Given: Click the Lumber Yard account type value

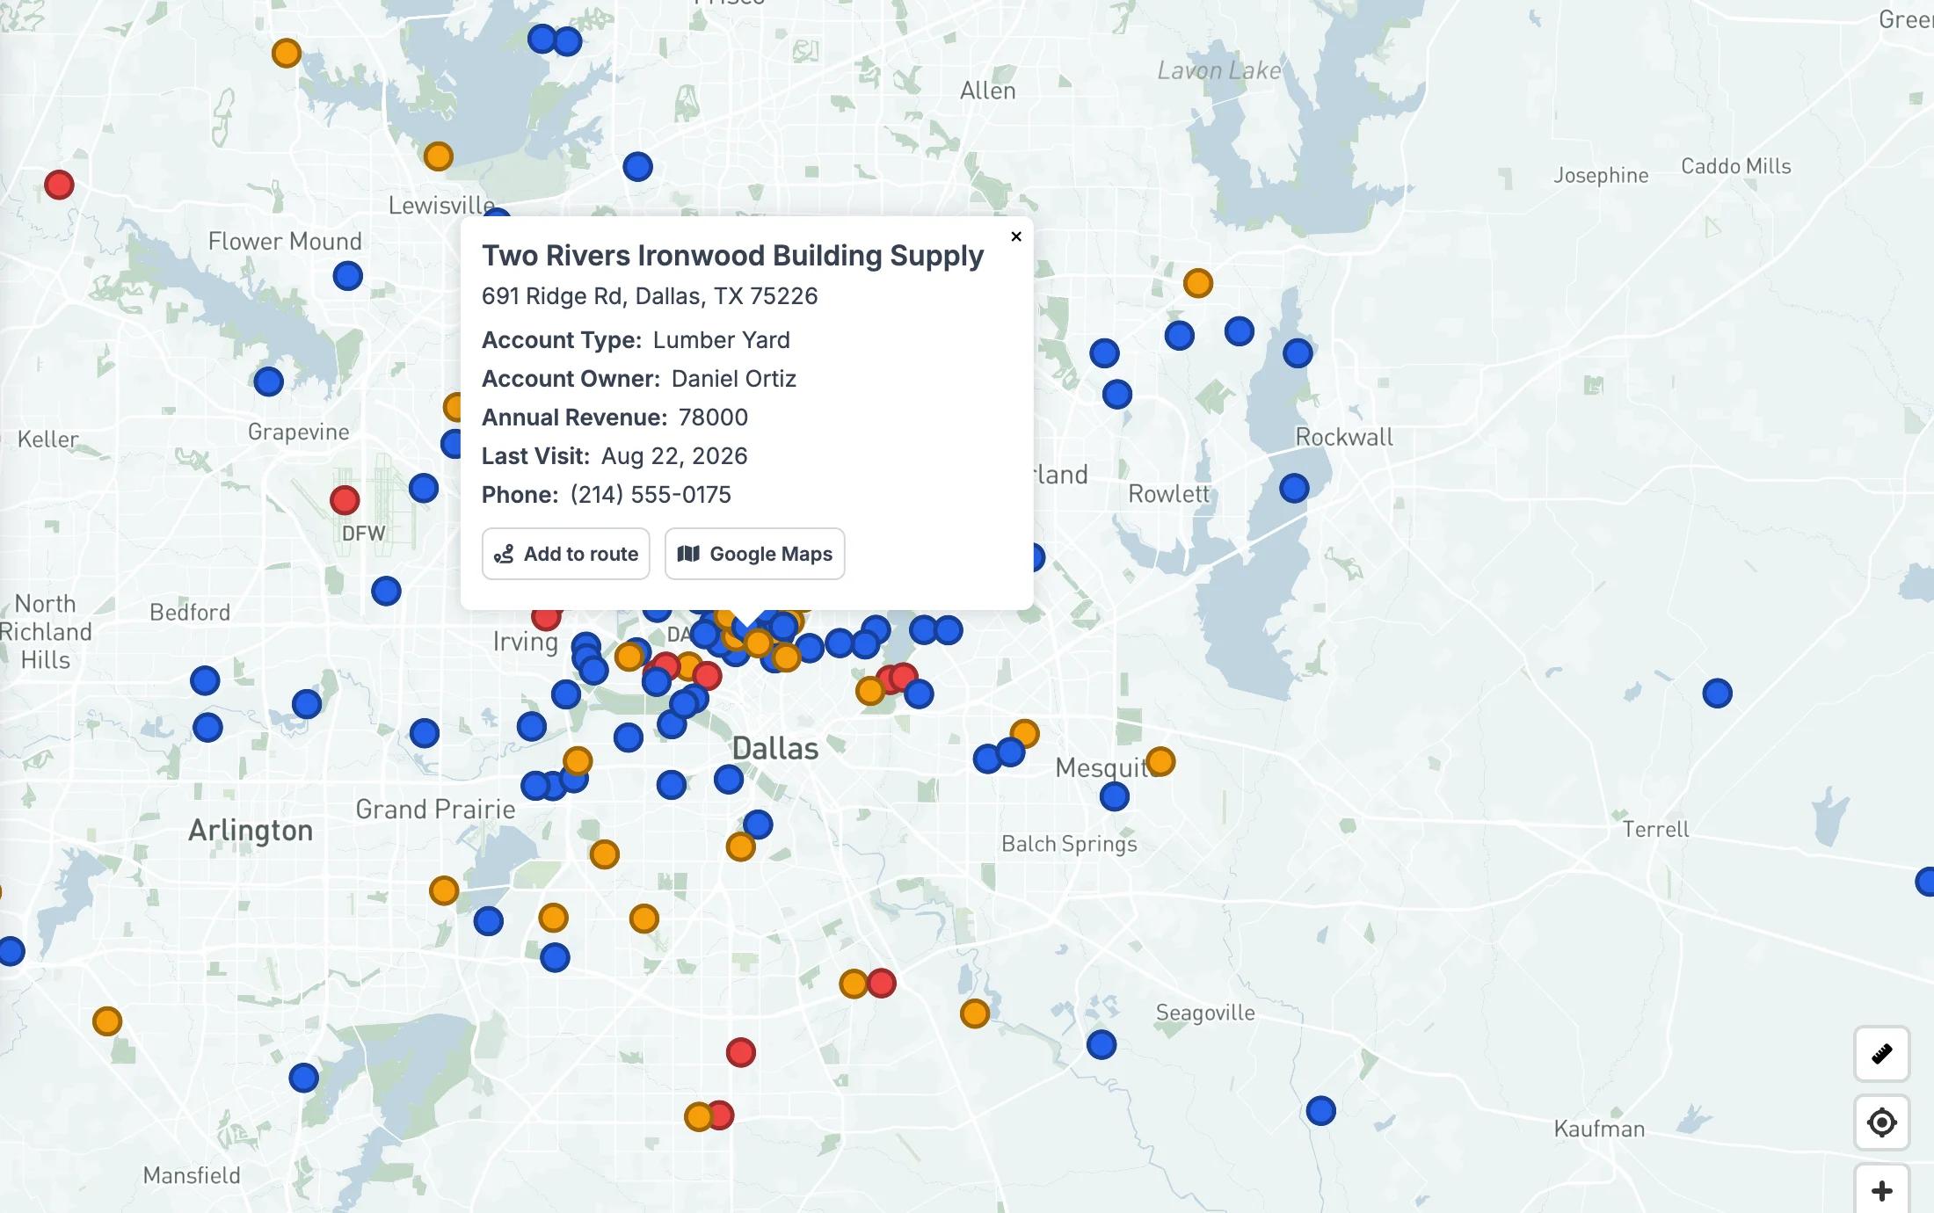Looking at the screenshot, I should [722, 340].
